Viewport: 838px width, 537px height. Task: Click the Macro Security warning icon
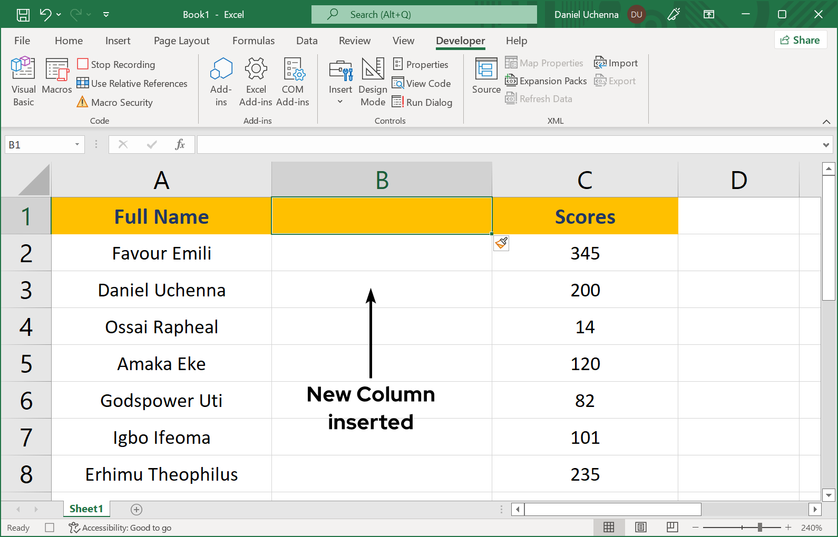pos(82,102)
